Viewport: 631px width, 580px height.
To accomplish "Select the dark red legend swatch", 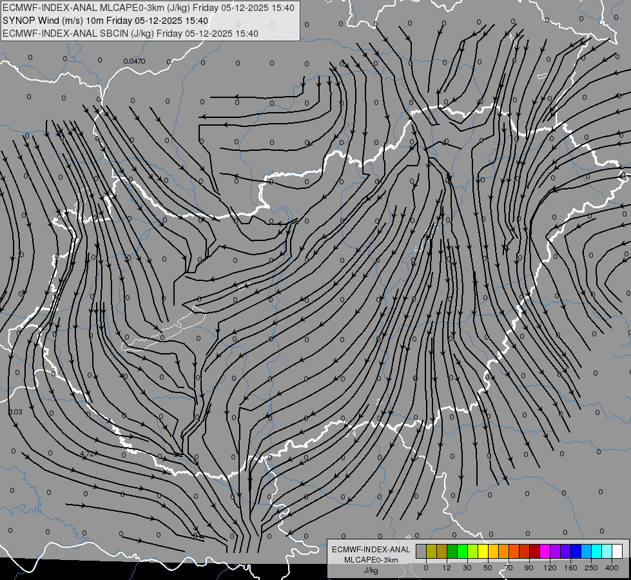I will [x=535, y=551].
